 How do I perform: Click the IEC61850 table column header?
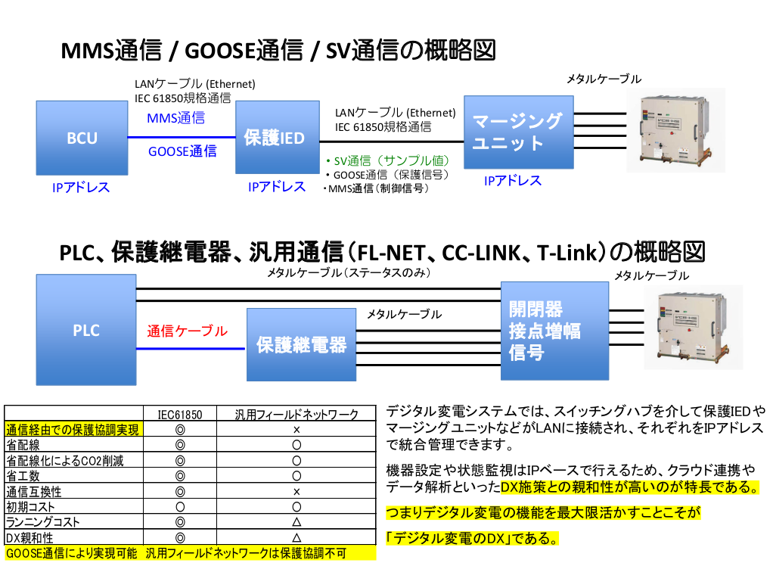coord(180,415)
